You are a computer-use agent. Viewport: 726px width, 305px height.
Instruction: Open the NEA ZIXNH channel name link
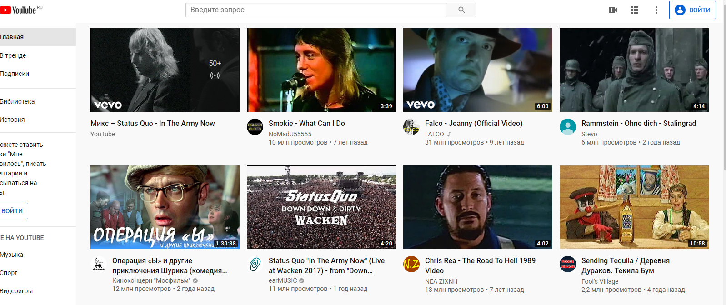(x=441, y=281)
